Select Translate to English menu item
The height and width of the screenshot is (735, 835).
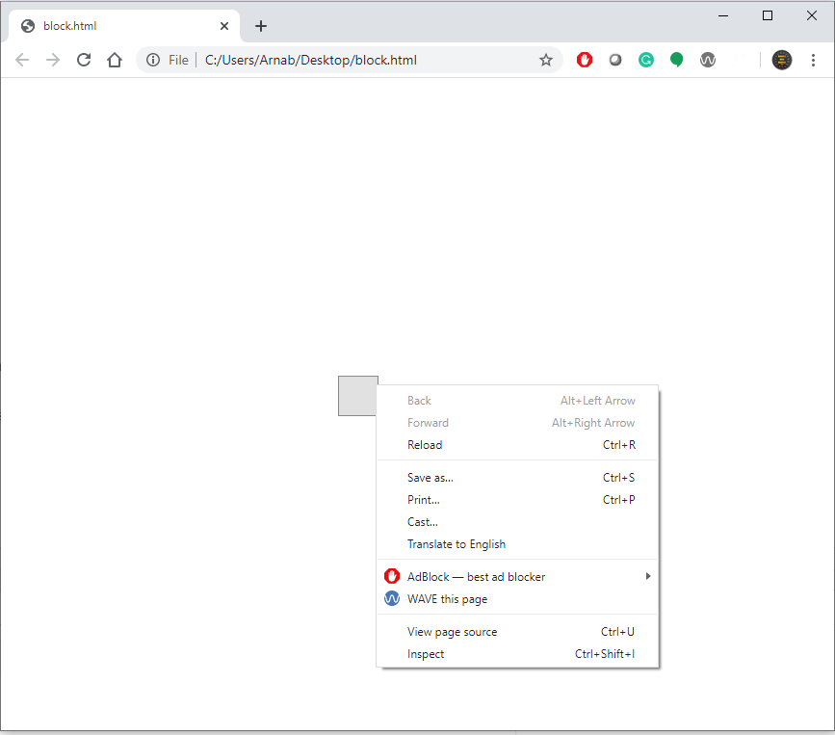[x=517, y=544]
